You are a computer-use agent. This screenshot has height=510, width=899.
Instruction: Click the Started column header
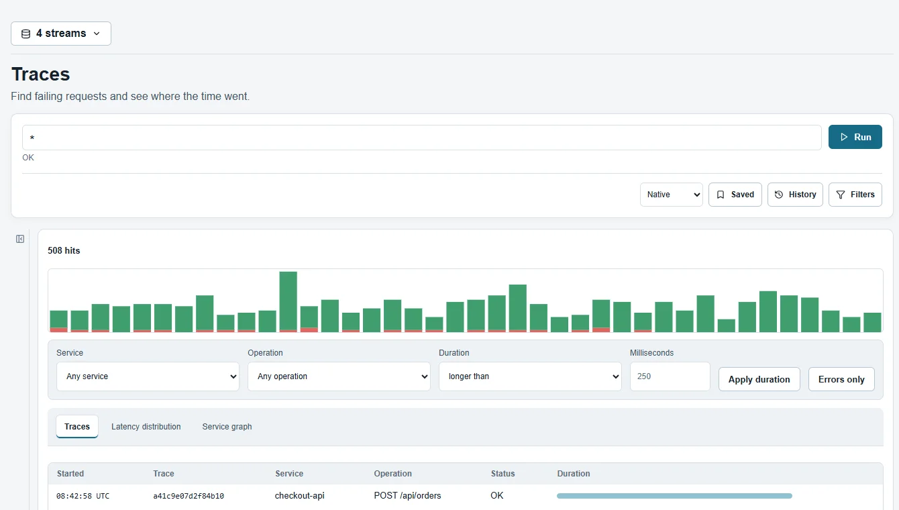[x=70, y=474]
